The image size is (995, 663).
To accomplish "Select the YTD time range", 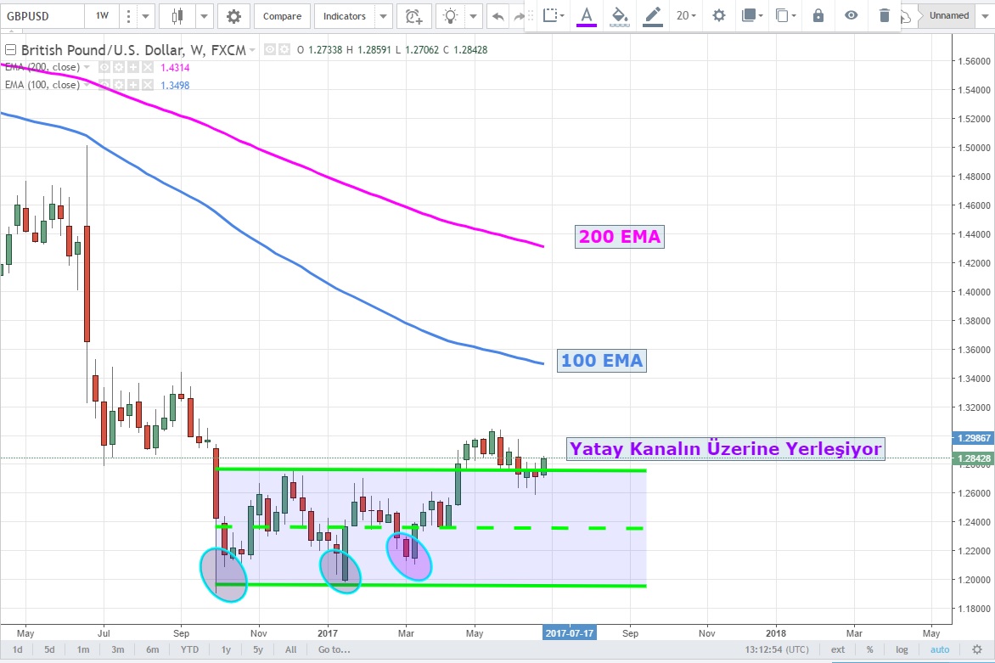I will click(190, 649).
